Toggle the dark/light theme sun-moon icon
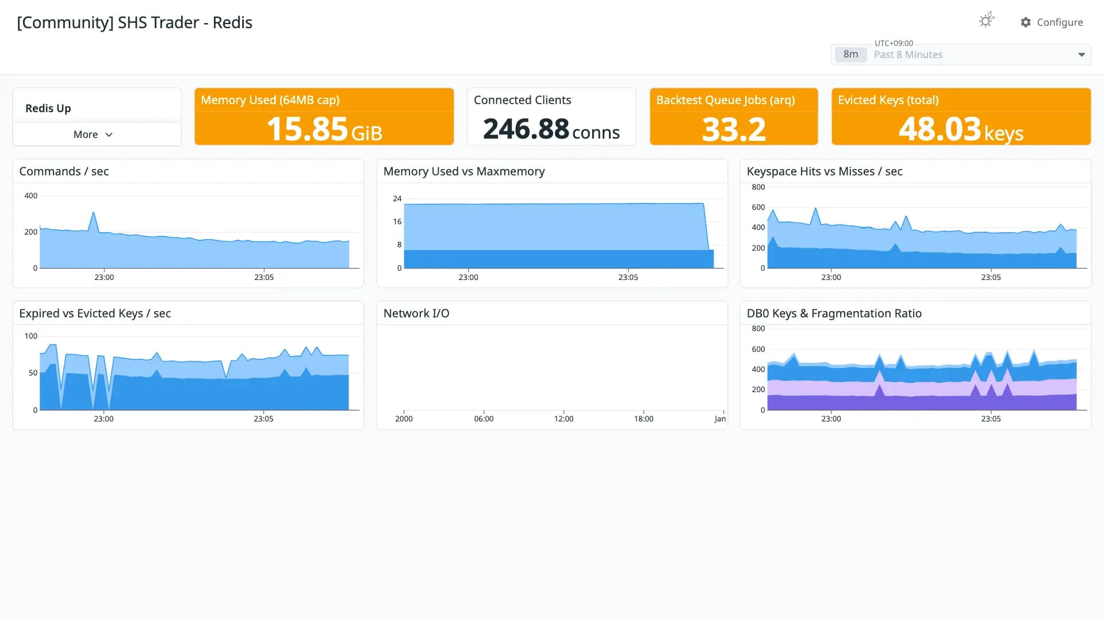This screenshot has width=1104, height=621. click(x=987, y=20)
